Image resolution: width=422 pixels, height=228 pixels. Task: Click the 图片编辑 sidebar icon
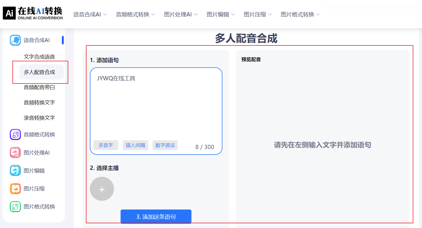tap(15, 171)
